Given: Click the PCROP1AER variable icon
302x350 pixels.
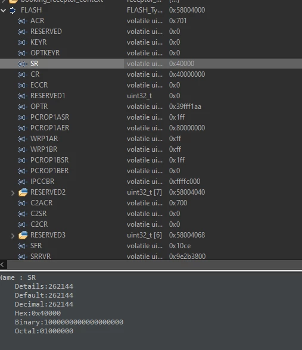Looking at the screenshot, I should (x=23, y=128).
